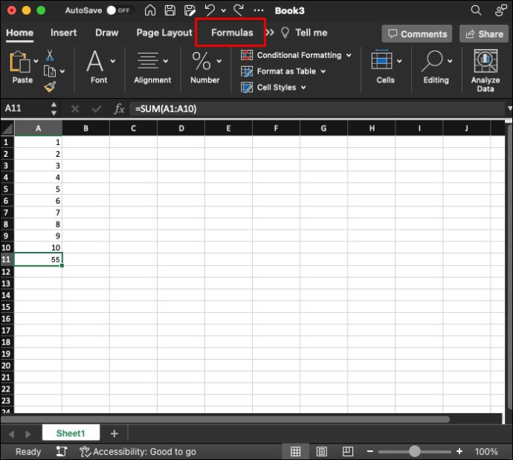
Task: Click the formula bar showing =SUM(A1:A10)
Action: coord(317,109)
